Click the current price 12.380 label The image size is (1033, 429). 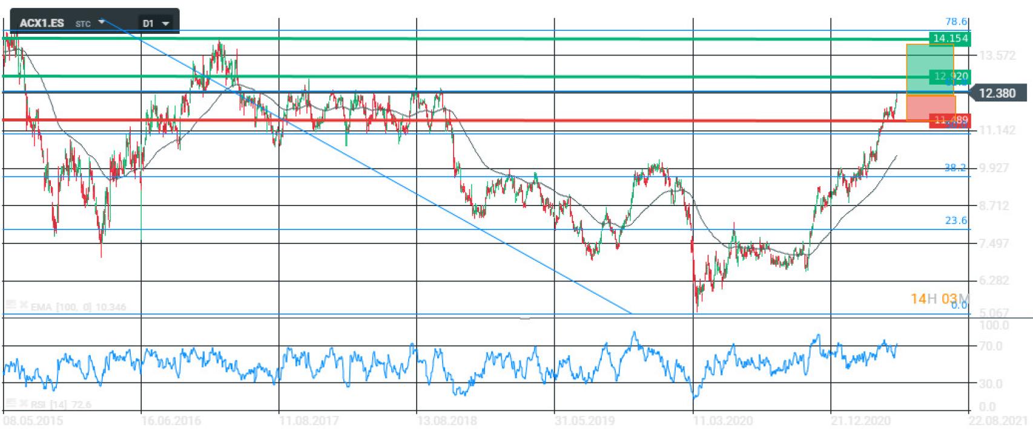997,93
